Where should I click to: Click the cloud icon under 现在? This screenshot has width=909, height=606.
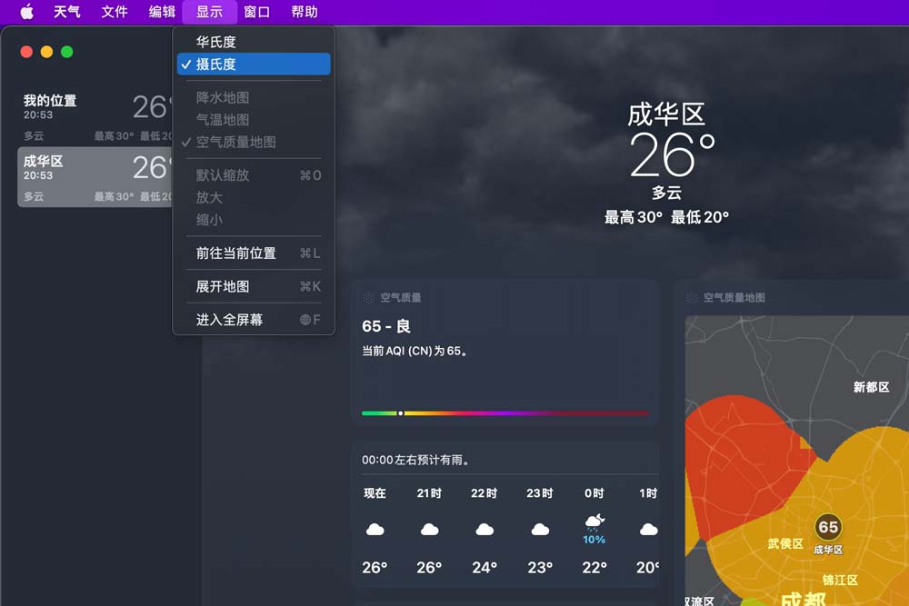[x=375, y=529]
